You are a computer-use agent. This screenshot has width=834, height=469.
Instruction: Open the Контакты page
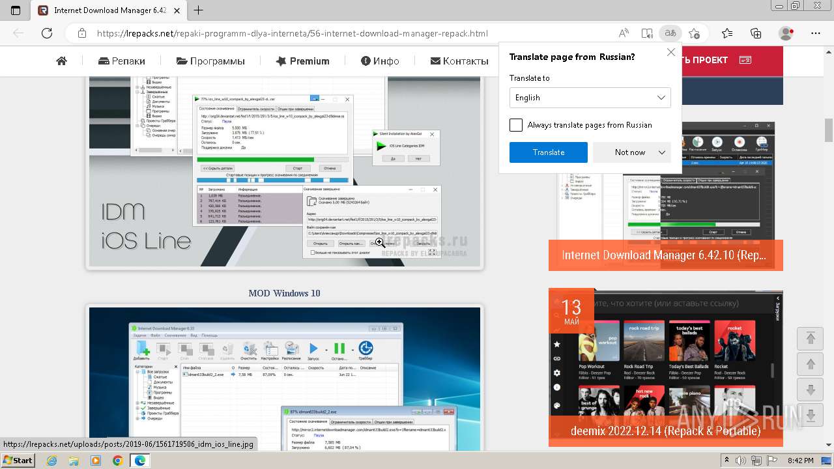coord(459,61)
